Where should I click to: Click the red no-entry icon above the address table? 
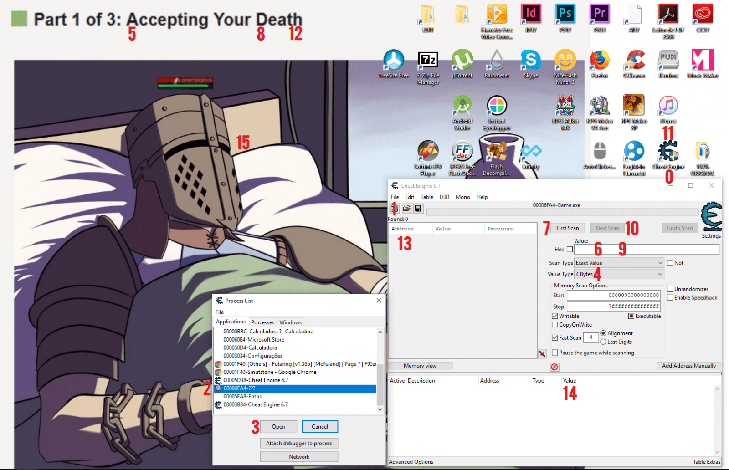[554, 367]
